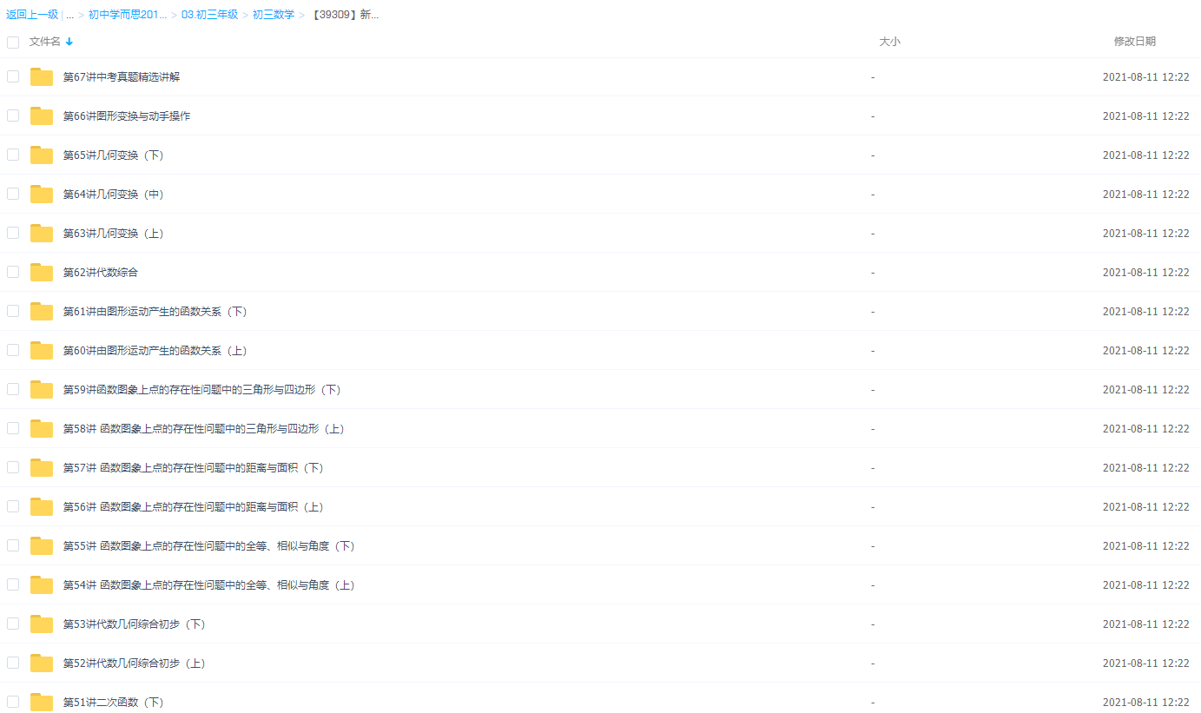1201x713 pixels.
Task: Click folder icon of 第57讲 距离与面积（下）
Action: (x=42, y=468)
